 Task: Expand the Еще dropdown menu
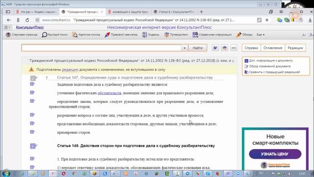[x=261, y=35]
